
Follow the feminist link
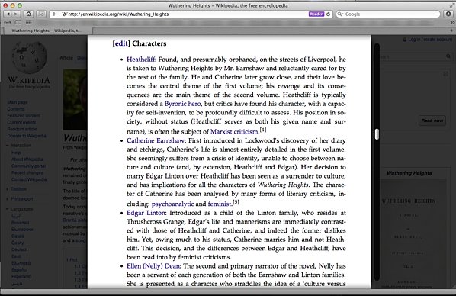(220, 204)
